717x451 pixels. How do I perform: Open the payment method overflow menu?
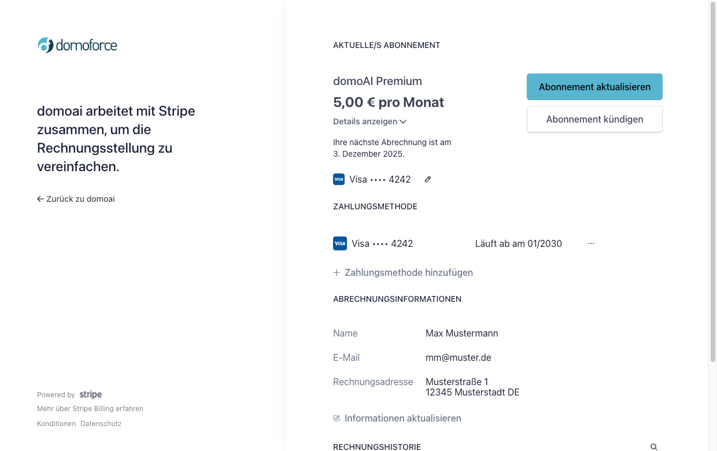[591, 243]
